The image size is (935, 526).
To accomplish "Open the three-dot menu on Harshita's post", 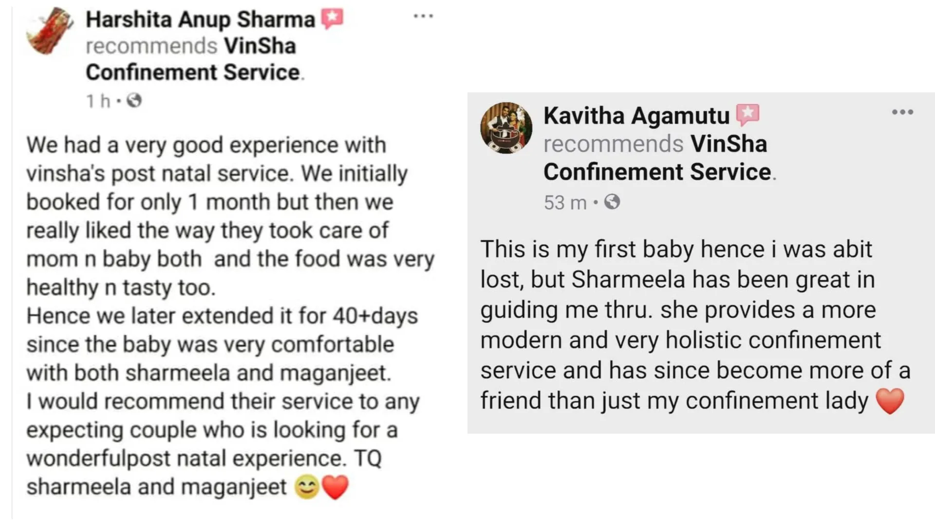I will [423, 17].
